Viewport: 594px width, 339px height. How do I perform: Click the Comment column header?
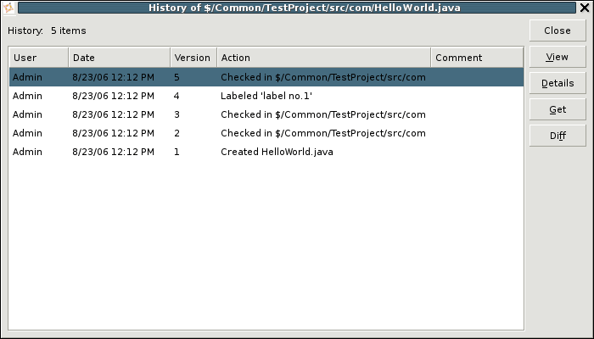point(475,58)
